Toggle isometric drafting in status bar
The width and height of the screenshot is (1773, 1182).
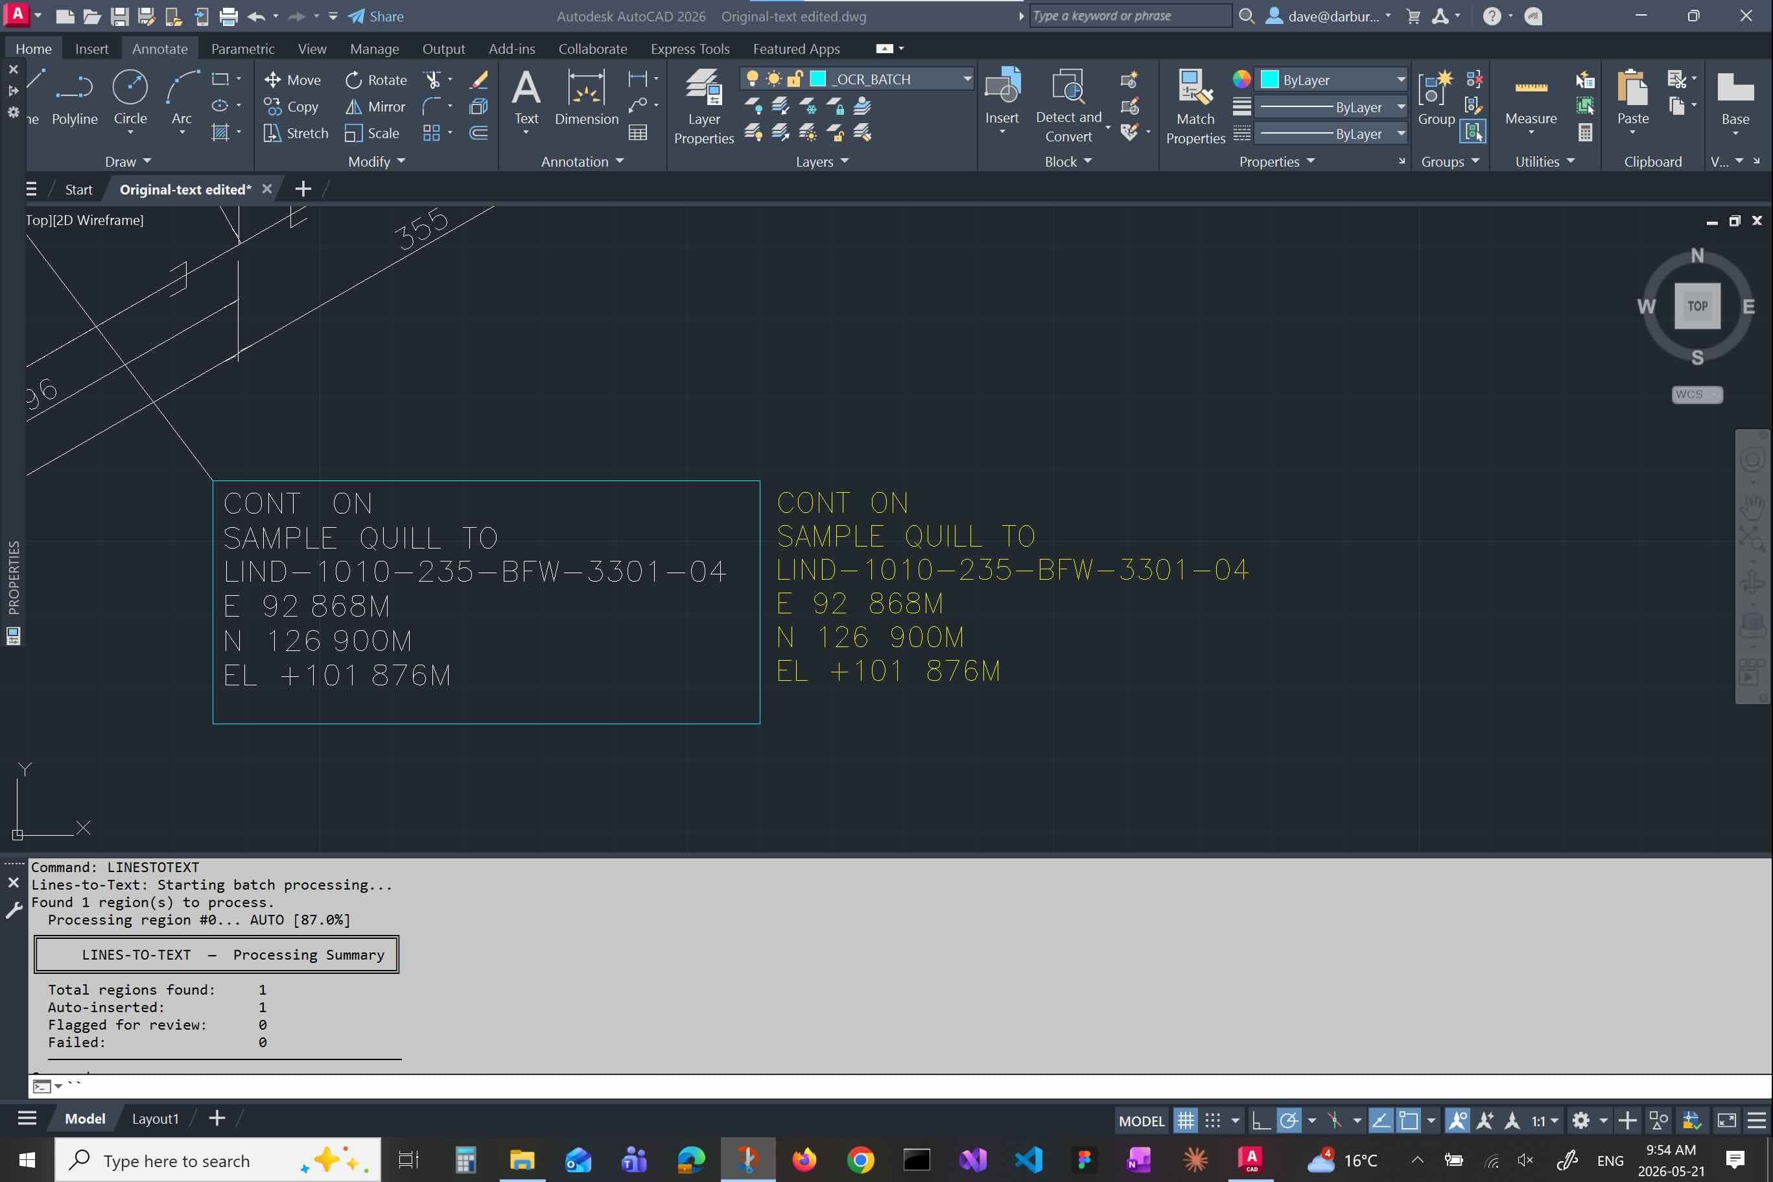pyautogui.click(x=1335, y=1121)
